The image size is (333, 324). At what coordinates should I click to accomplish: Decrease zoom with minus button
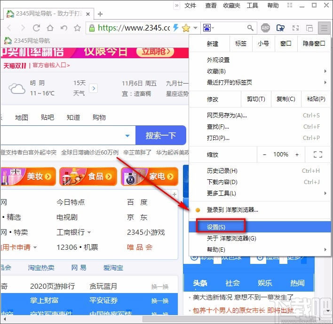[x=264, y=154]
